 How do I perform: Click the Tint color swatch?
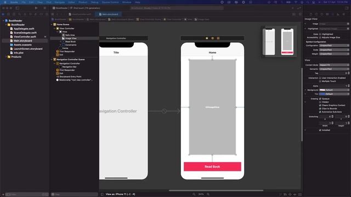322,94
